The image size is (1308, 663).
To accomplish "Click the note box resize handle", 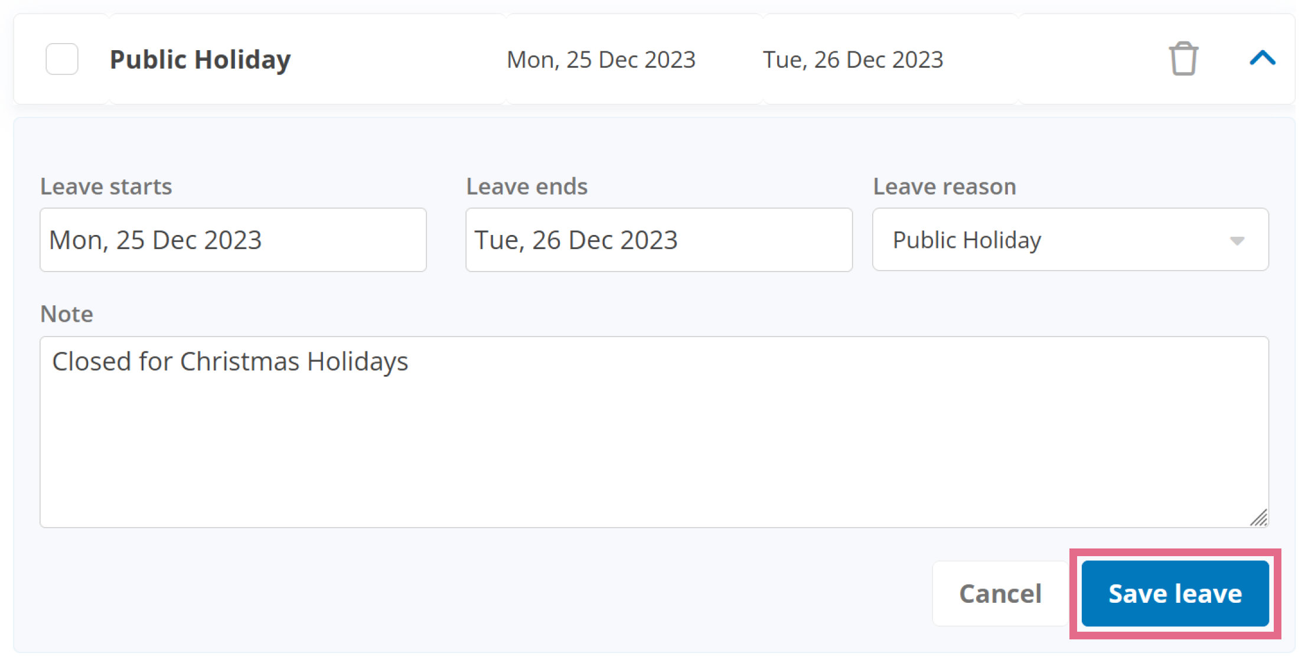I will pyautogui.click(x=1258, y=517).
